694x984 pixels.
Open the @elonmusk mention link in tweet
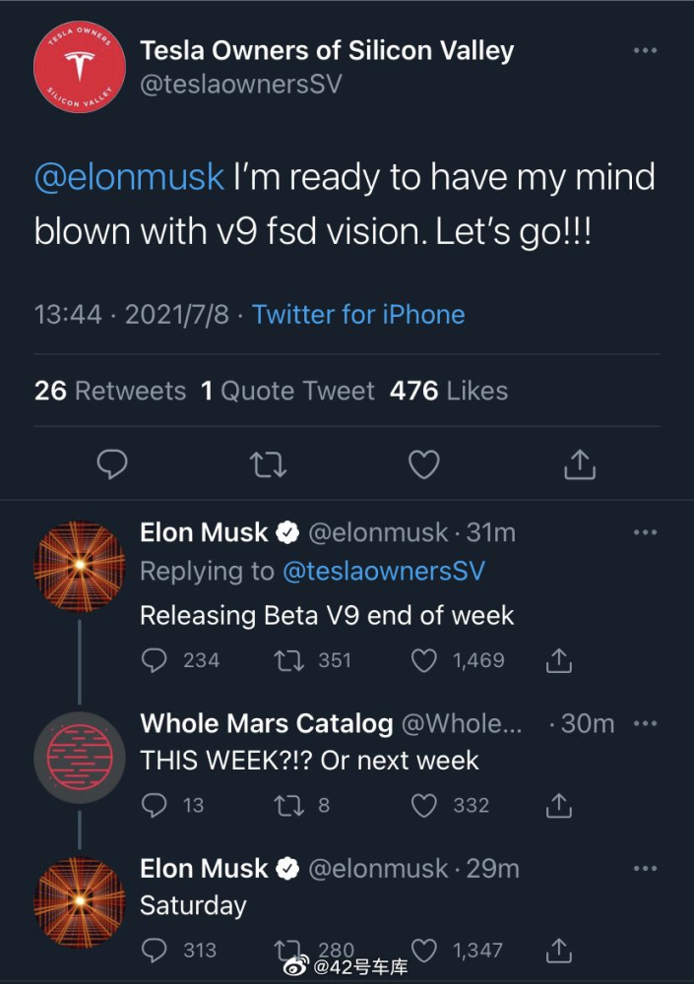[x=129, y=178]
